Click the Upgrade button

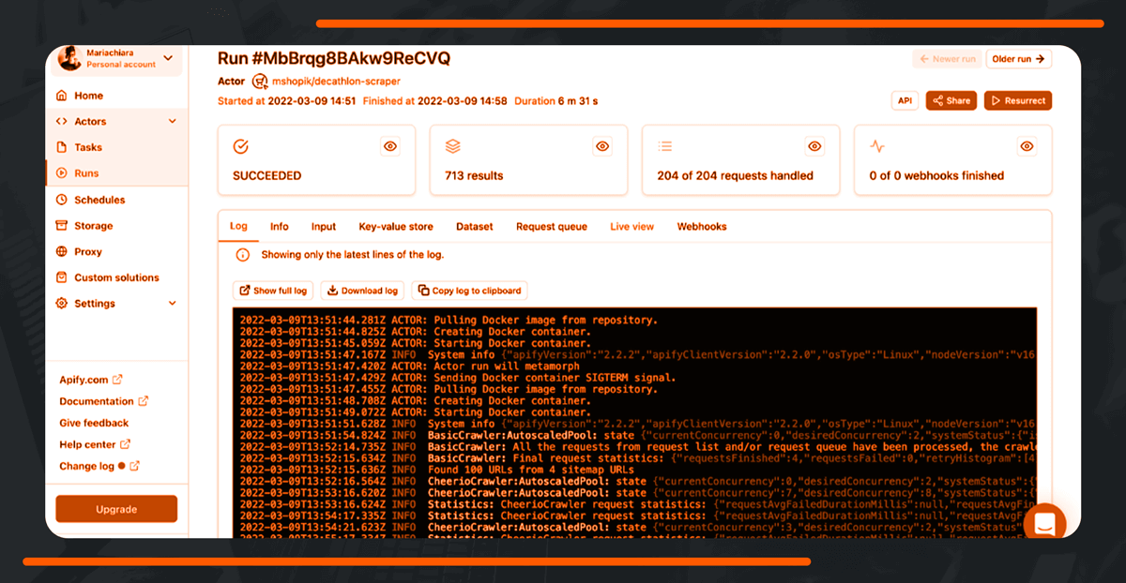click(116, 509)
